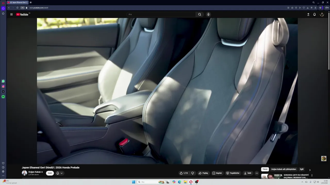
Task: Open Doğan Kabak channel name link
Action: coord(35,172)
